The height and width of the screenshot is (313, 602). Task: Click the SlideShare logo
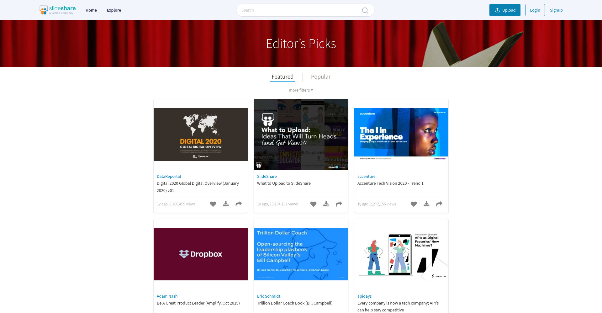(x=57, y=10)
